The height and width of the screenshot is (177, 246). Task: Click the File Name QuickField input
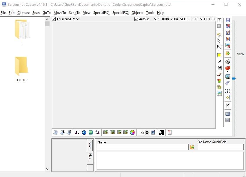tap(221, 147)
